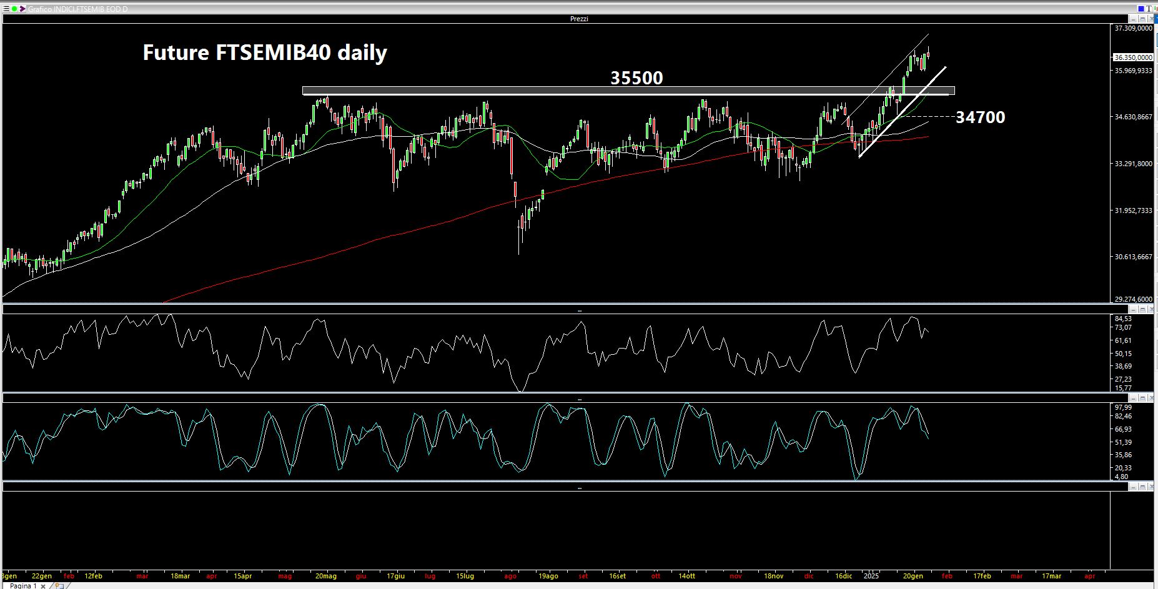Image resolution: width=1158 pixels, height=589 pixels.
Task: Minimize the stochastic indicator pane
Action: coord(1133,398)
